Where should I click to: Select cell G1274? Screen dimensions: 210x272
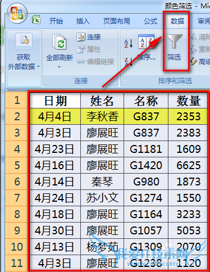(146, 198)
